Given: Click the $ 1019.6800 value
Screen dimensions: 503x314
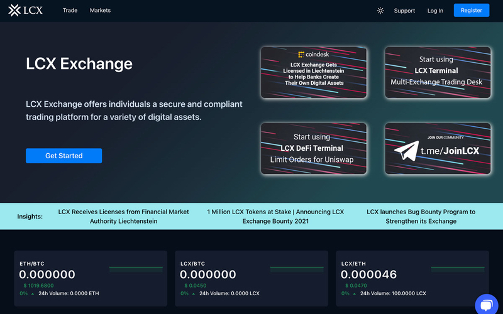Looking at the screenshot, I should [38, 286].
